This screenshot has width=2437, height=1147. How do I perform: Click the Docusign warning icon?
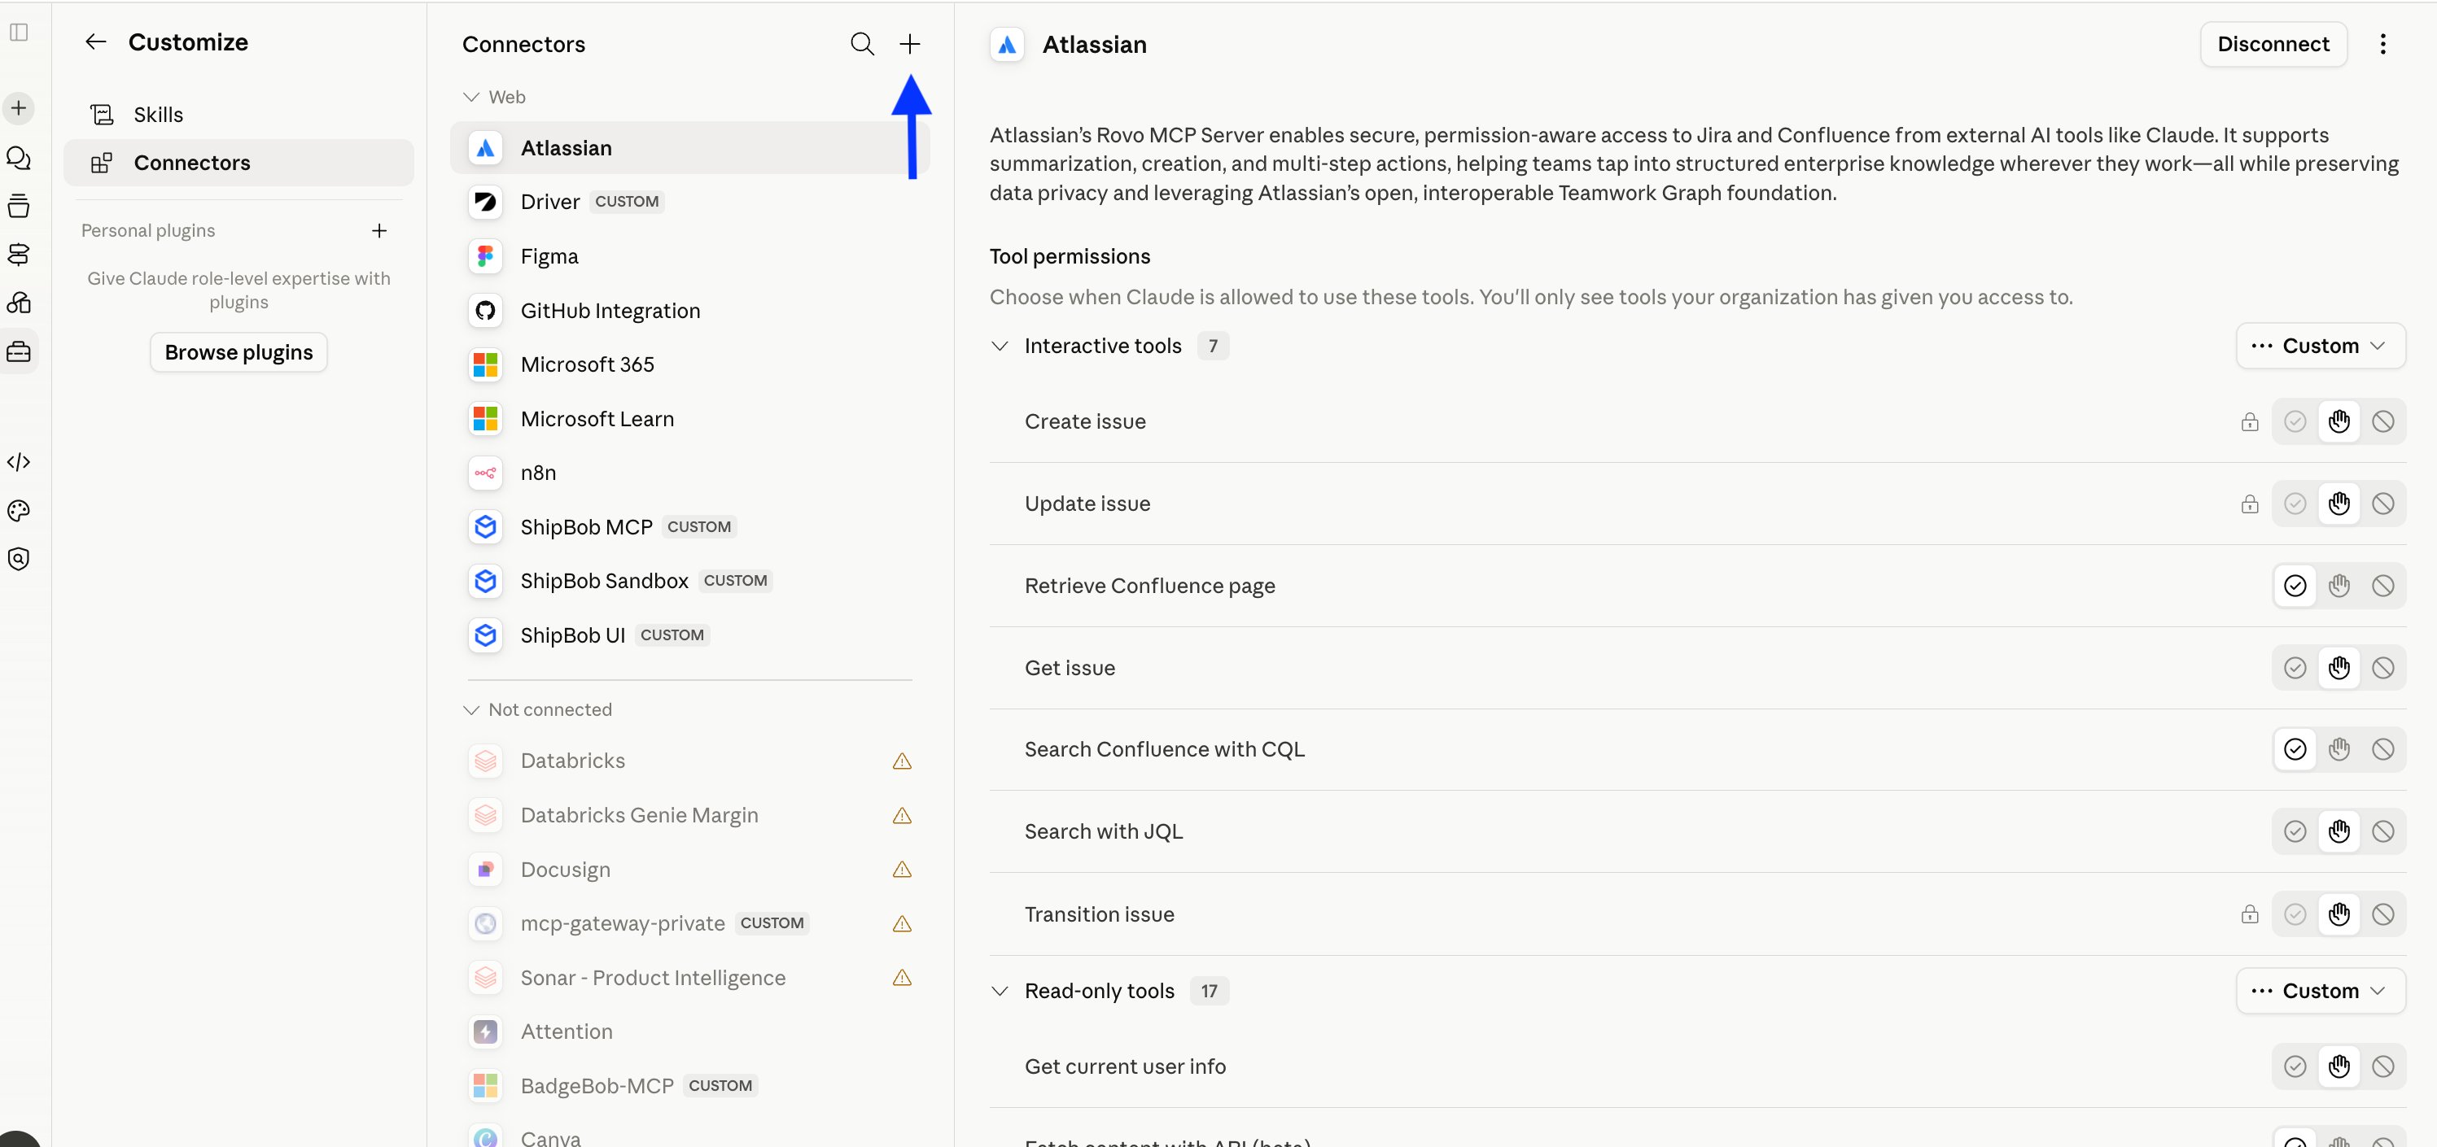click(903, 870)
